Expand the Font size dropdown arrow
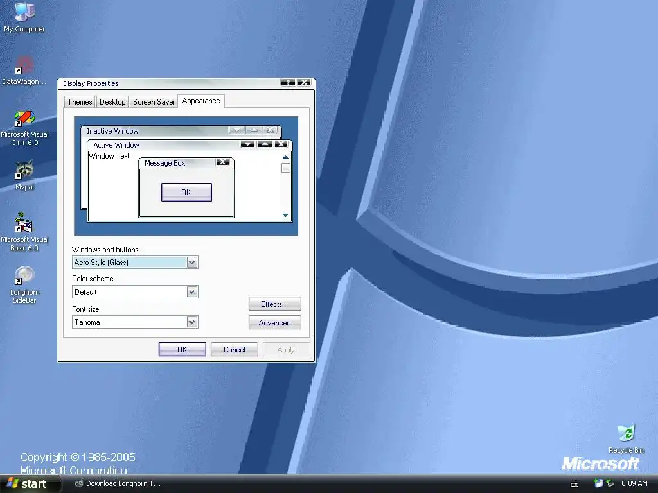Image resolution: width=658 pixels, height=493 pixels. tap(191, 322)
